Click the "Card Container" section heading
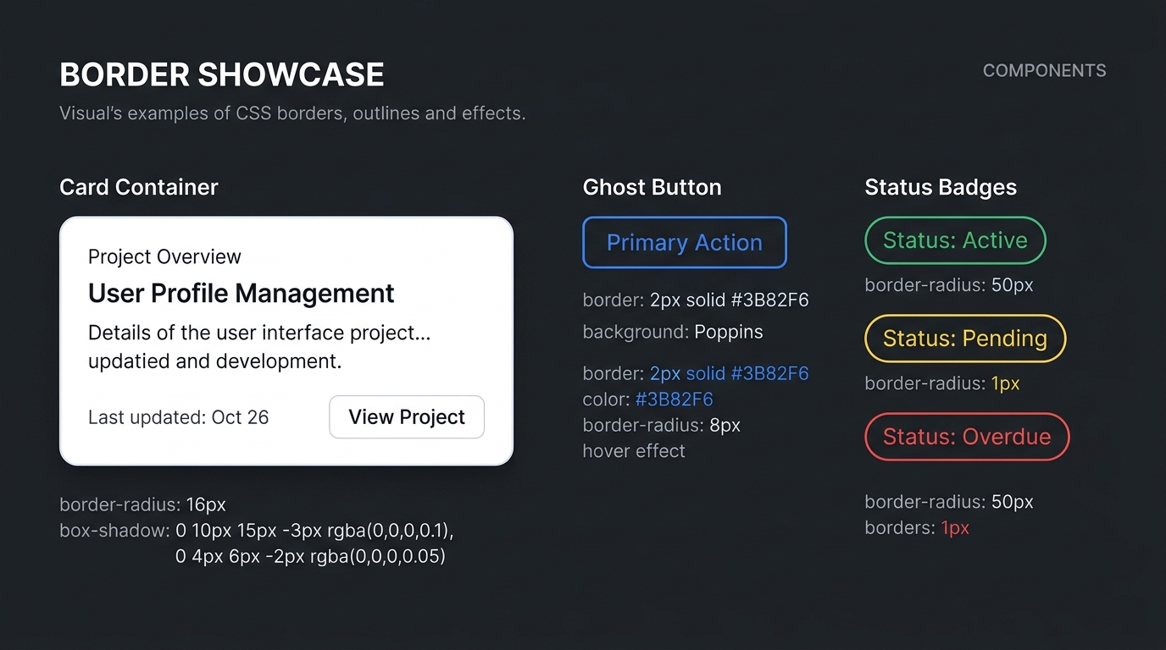This screenshot has height=650, width=1166. [x=139, y=187]
